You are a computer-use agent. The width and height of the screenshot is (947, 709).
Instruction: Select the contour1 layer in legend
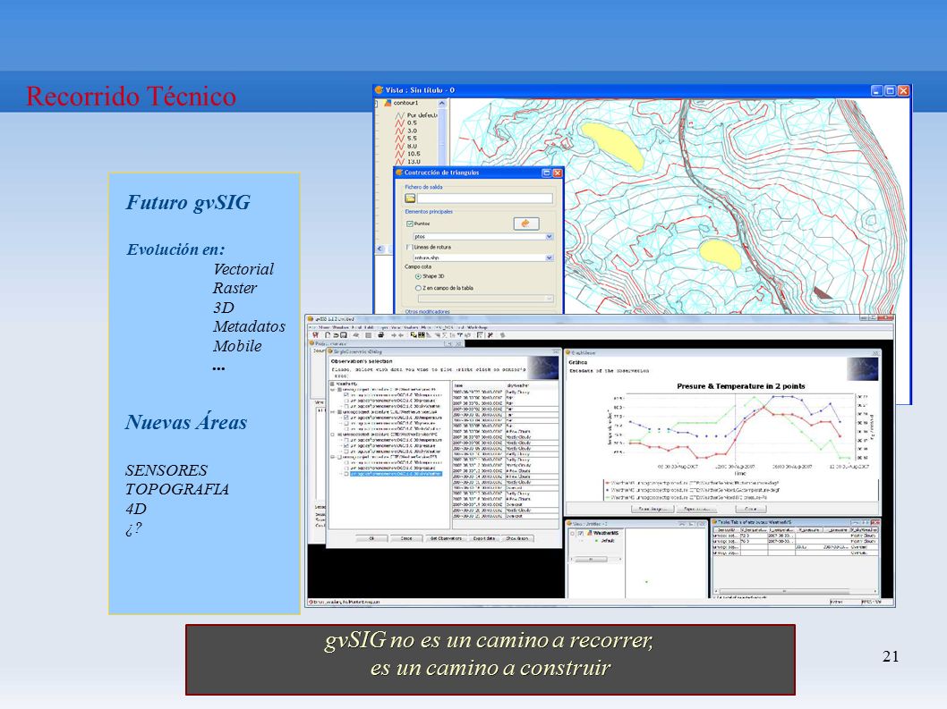pyautogui.click(x=405, y=103)
